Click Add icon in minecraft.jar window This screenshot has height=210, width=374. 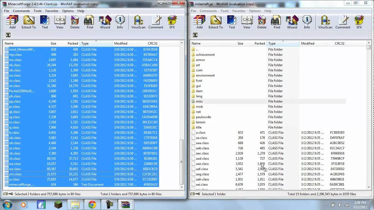pos(199,22)
